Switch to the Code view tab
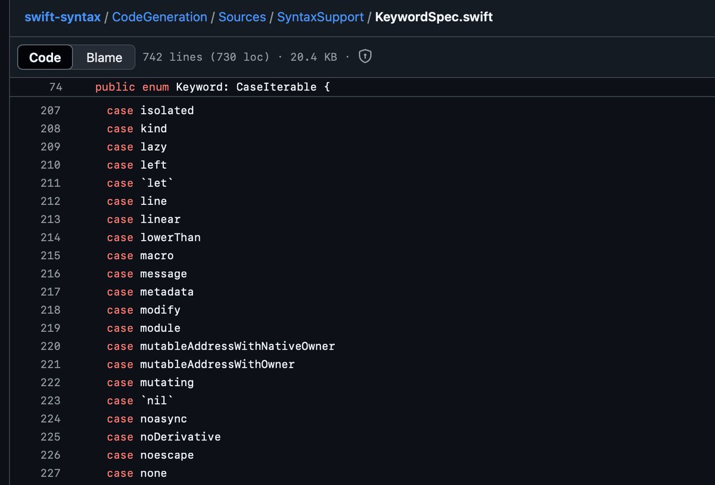 coord(45,57)
